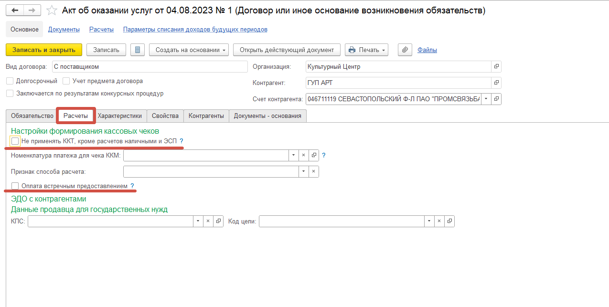Show help for Оплата встречным предоставлением
The width and height of the screenshot is (609, 307).
(132, 186)
